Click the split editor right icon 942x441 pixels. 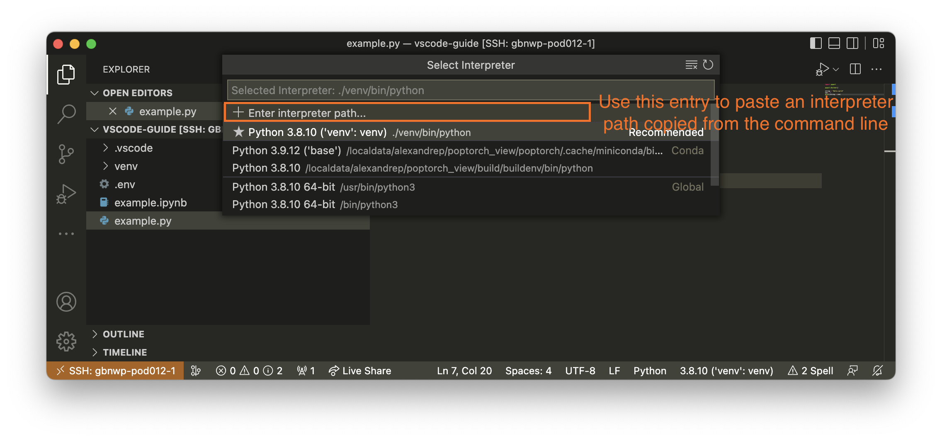[x=855, y=69]
